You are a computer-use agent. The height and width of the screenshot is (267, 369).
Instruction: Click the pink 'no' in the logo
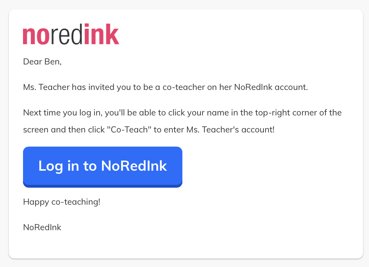tap(36, 36)
